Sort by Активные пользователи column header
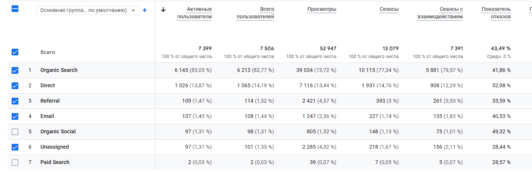Viewport: 532px width, 176px height. [194, 13]
